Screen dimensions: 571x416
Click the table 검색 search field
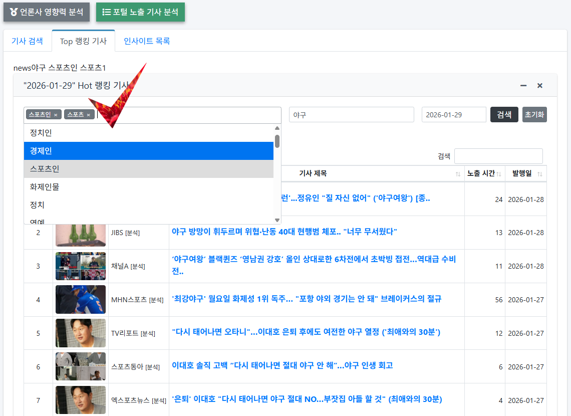(498, 156)
